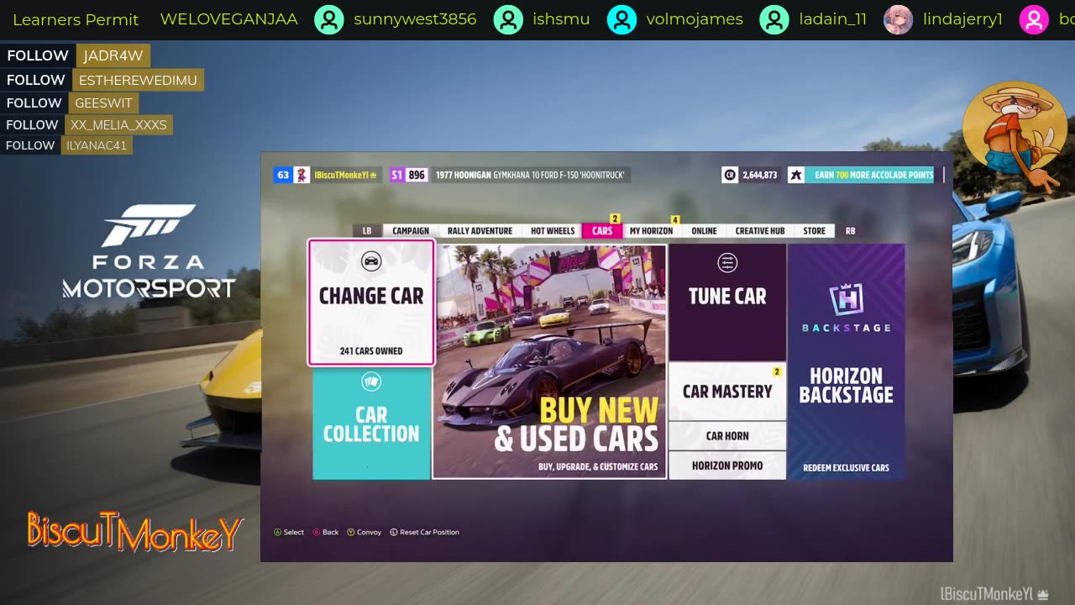Click the 241 Cars Owned text
The image size is (1075, 605).
point(371,351)
